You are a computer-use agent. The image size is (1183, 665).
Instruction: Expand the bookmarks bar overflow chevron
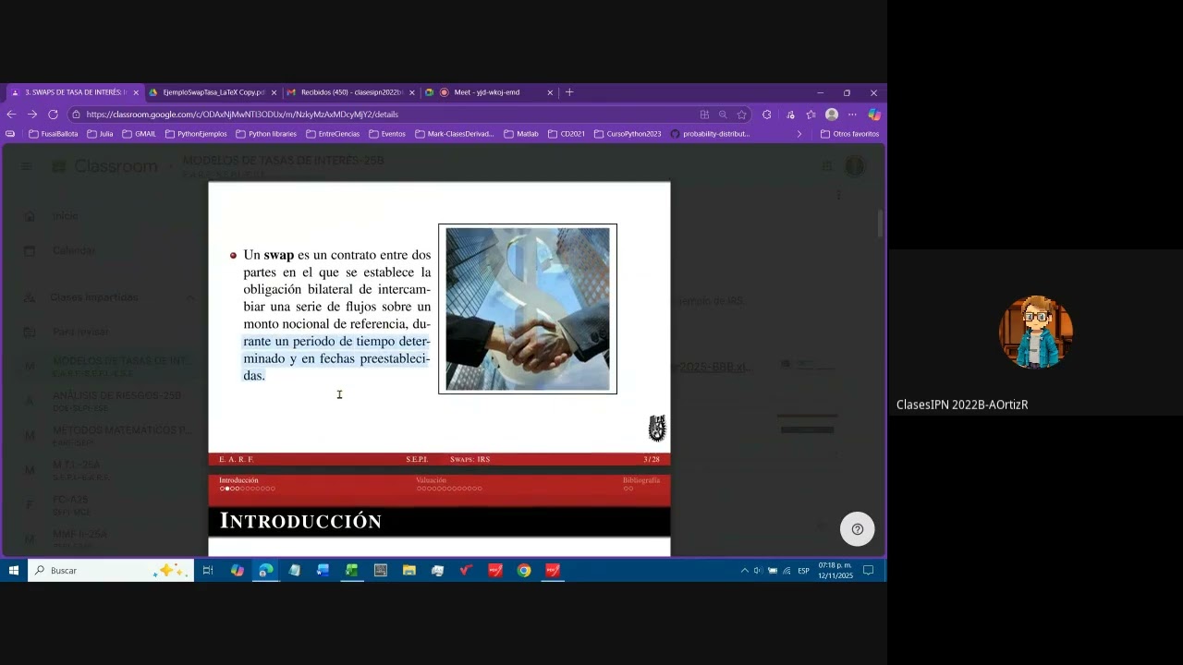[799, 134]
